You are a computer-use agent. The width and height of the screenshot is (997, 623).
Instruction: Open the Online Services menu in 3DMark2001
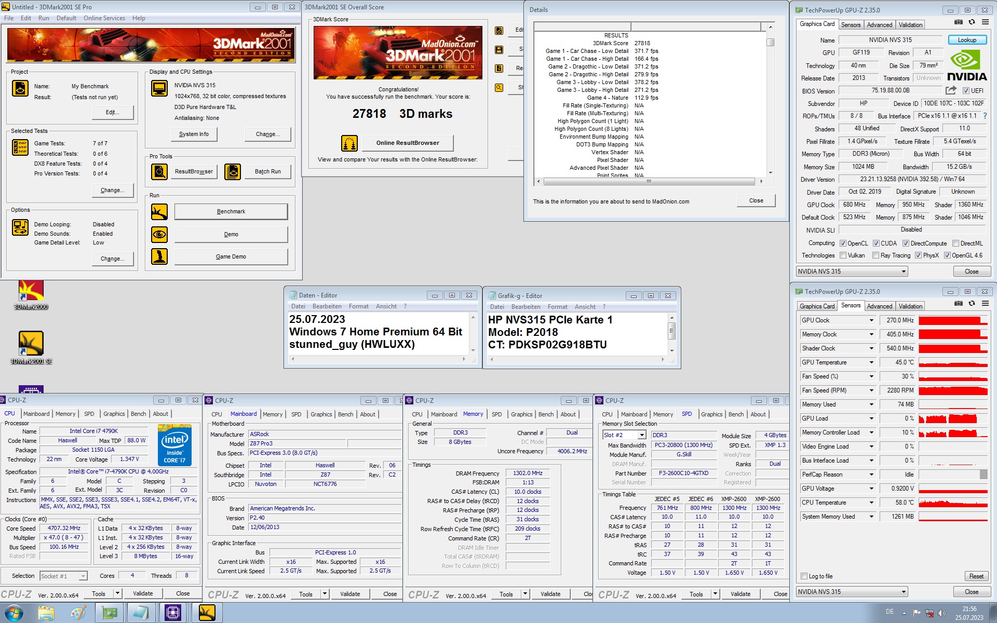tap(104, 18)
